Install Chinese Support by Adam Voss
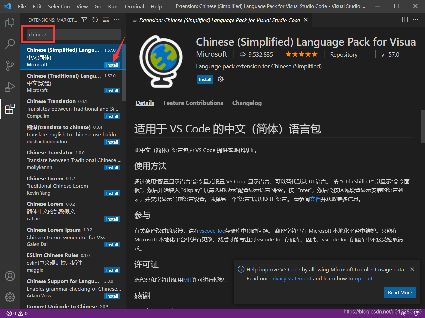 tap(112, 296)
